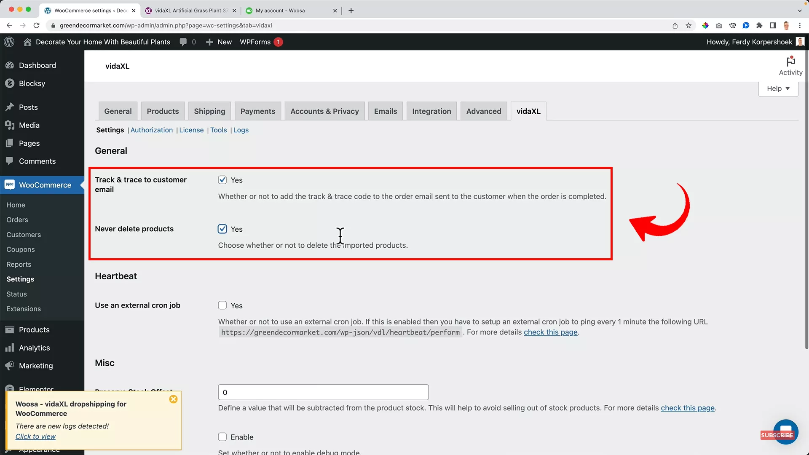Expand the Help dropdown

coord(778,88)
